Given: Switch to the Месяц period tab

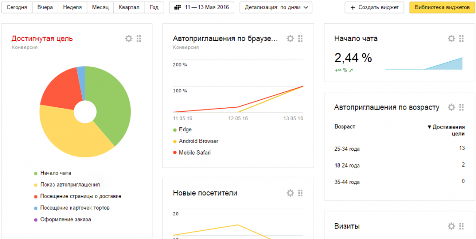Looking at the screenshot, I should click(x=100, y=7).
